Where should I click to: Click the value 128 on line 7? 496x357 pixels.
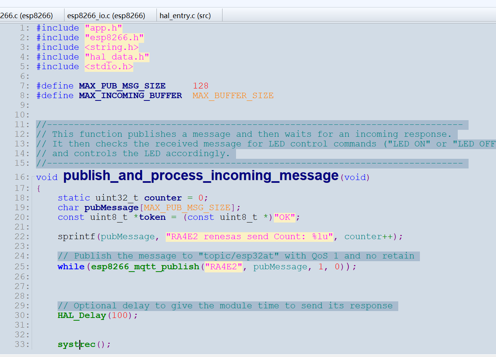coord(201,86)
